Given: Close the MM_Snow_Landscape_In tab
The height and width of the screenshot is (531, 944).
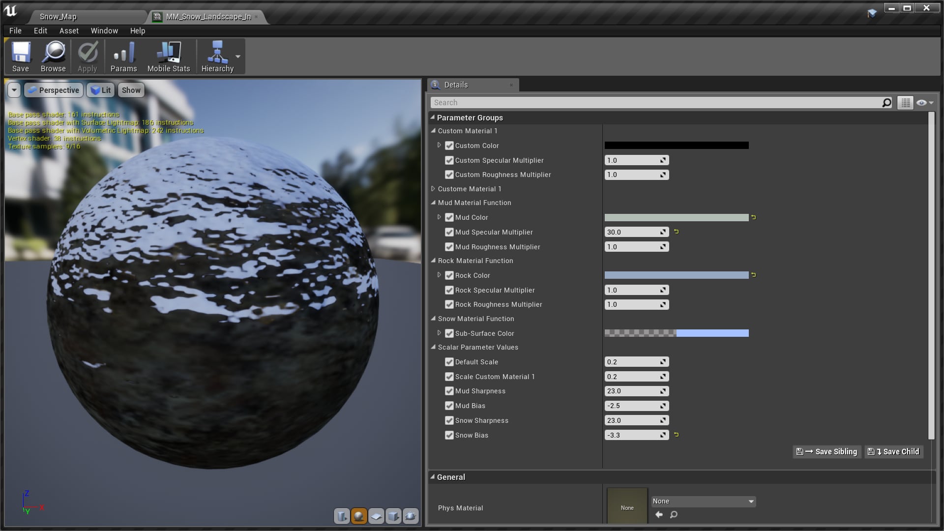Looking at the screenshot, I should (x=256, y=17).
